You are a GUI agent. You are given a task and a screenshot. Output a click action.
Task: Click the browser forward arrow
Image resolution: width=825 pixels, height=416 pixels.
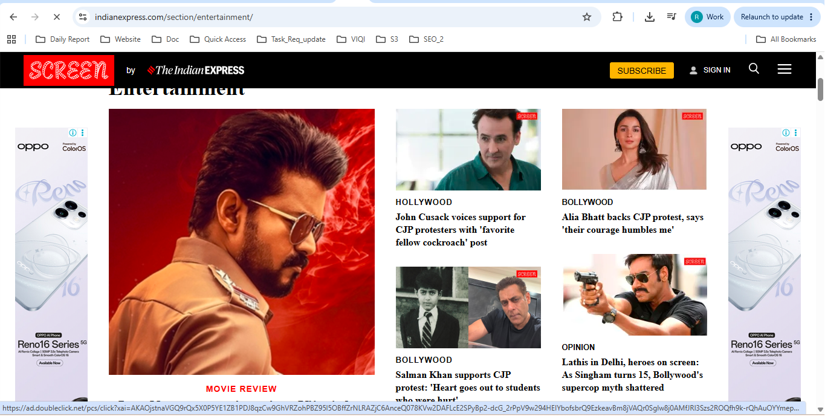tap(34, 17)
